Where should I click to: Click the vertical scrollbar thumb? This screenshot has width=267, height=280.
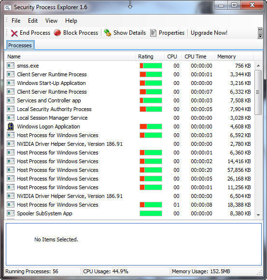pos(258,92)
